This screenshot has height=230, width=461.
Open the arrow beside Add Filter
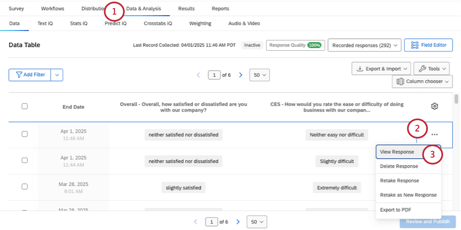coord(57,75)
